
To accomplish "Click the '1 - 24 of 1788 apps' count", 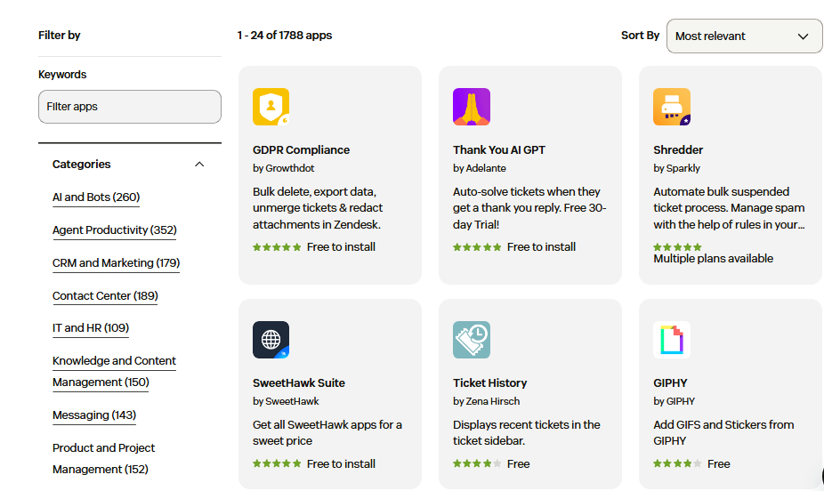I will [284, 36].
